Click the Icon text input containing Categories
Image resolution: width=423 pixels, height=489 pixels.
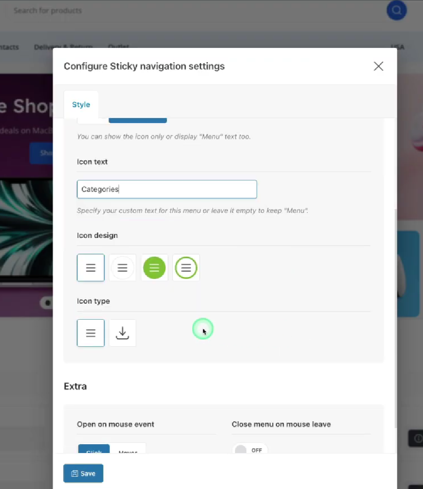166,189
